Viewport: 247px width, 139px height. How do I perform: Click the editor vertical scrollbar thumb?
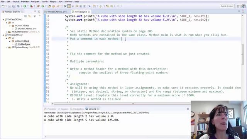pyautogui.click(x=242, y=54)
